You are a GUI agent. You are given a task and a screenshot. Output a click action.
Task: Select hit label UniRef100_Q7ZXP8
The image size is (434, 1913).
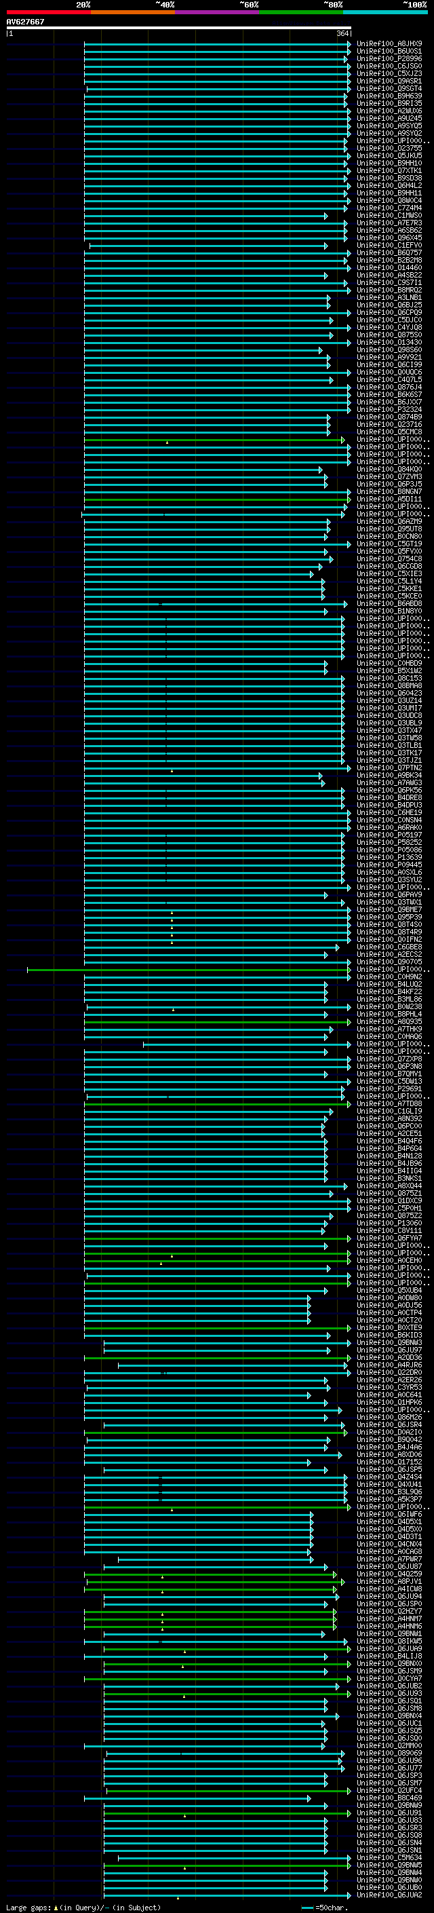click(389, 1059)
